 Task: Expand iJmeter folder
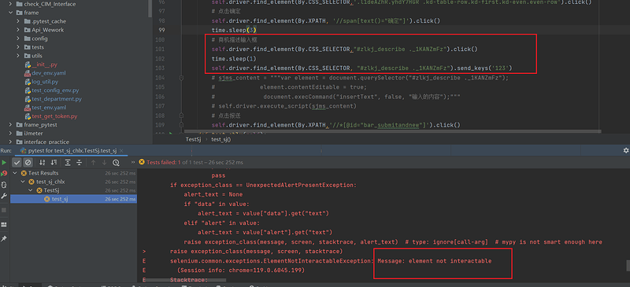pos(10,133)
